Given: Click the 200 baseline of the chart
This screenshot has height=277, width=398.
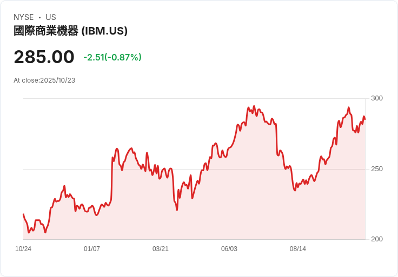Looking at the screenshot, I should 195,239.
